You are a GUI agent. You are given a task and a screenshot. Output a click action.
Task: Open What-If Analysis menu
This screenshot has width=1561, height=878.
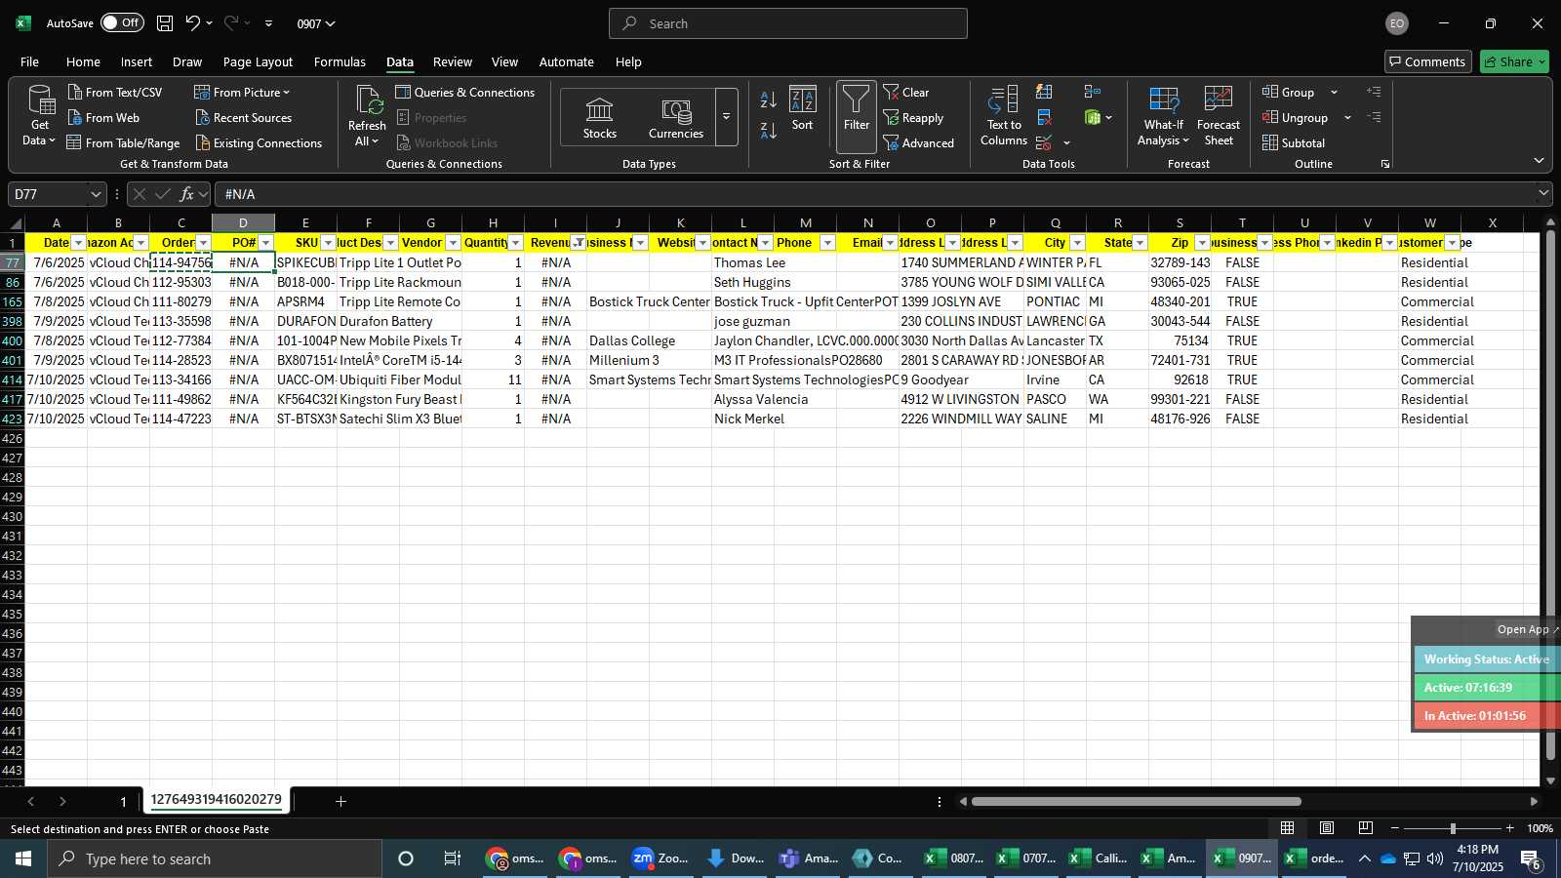(x=1164, y=115)
